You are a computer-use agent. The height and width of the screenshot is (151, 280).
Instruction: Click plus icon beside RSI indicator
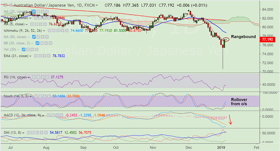click(43, 77)
